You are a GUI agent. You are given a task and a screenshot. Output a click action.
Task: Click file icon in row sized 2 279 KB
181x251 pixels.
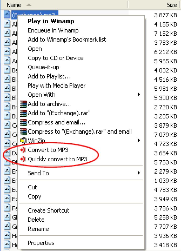(7, 171)
